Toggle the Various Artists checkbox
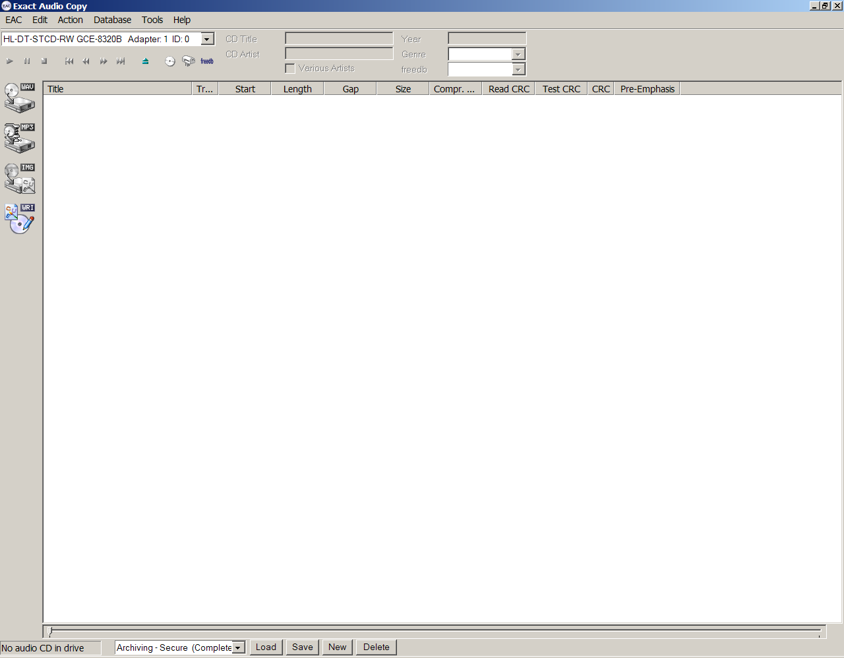The image size is (844, 658). 290,69
